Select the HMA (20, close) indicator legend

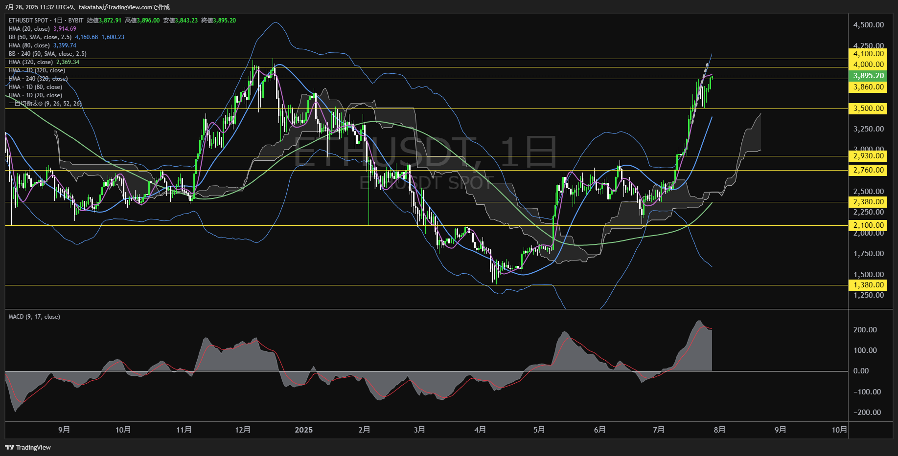29,29
